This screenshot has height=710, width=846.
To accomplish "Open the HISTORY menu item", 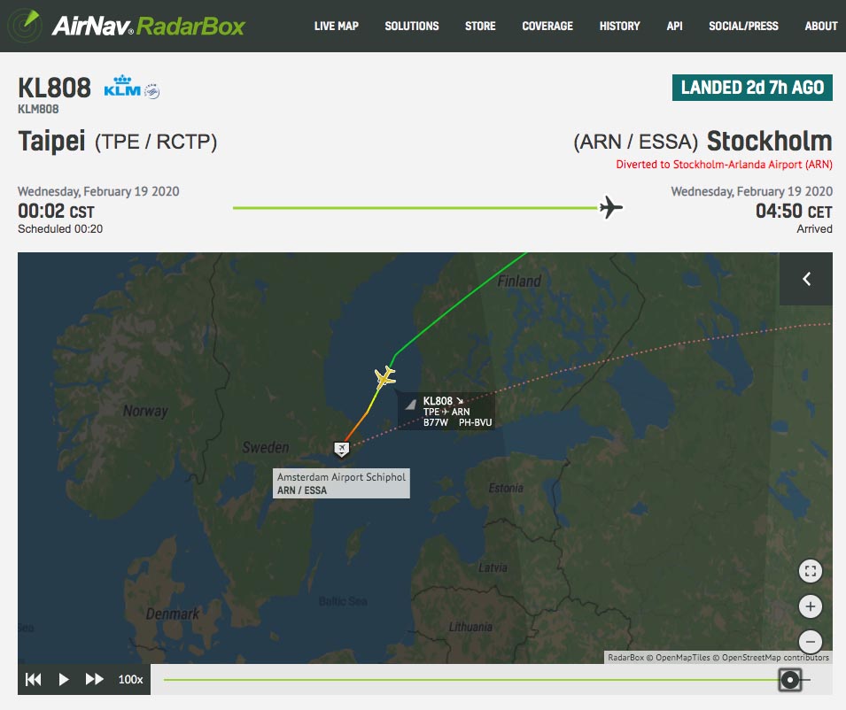I will point(619,26).
